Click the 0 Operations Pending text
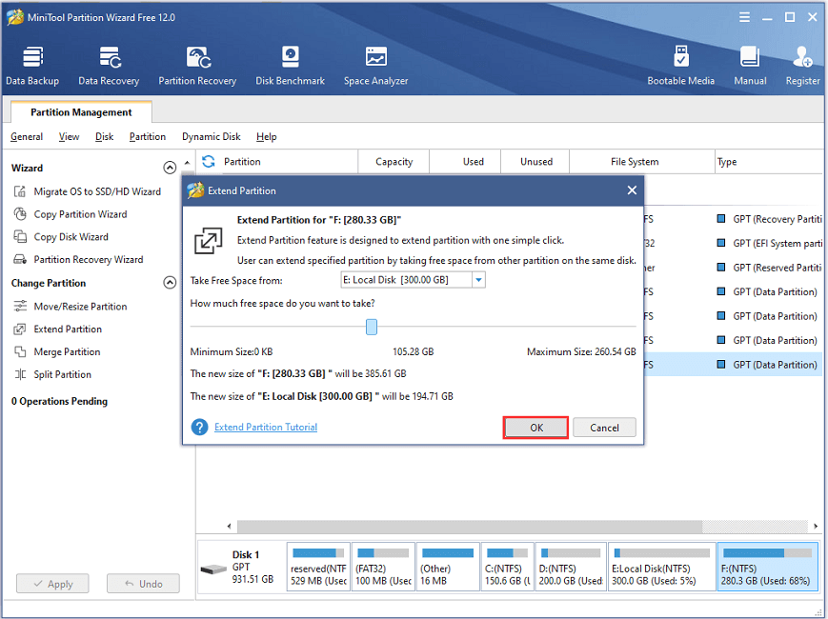828x619 pixels. (59, 401)
